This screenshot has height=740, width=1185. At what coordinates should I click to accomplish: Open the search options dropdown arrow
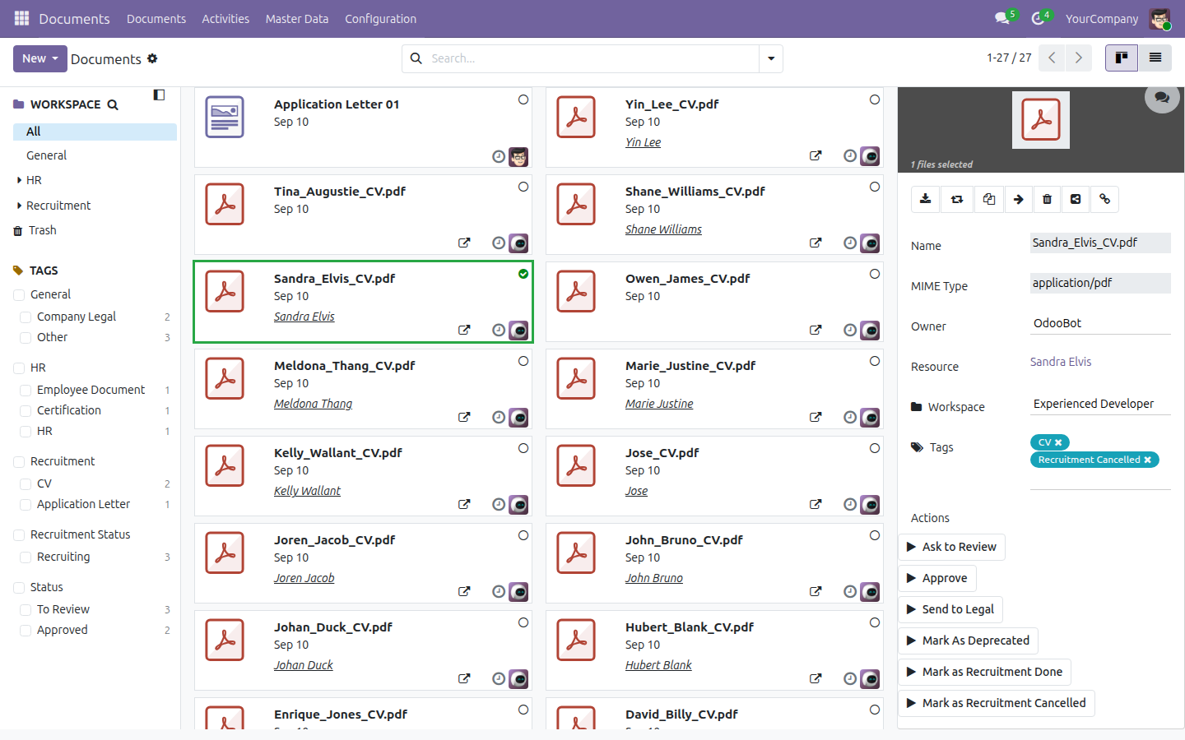pos(771,58)
